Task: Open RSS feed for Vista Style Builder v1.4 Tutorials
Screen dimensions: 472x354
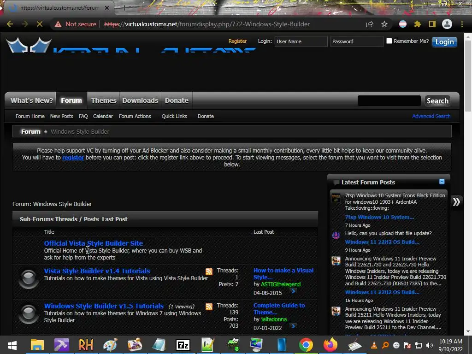Action: 209,271
